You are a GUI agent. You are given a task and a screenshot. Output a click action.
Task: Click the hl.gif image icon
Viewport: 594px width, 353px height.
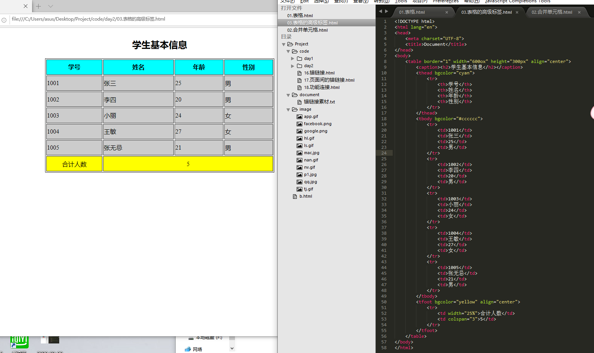tap(299, 139)
